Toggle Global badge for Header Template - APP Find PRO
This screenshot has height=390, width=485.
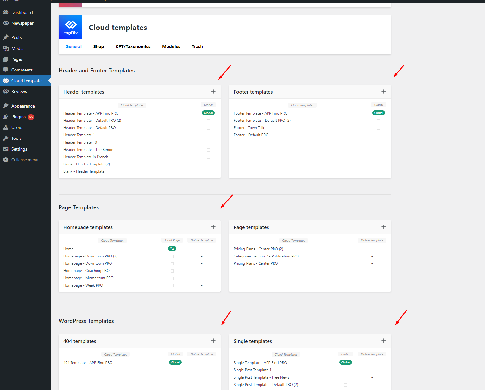[208, 113]
